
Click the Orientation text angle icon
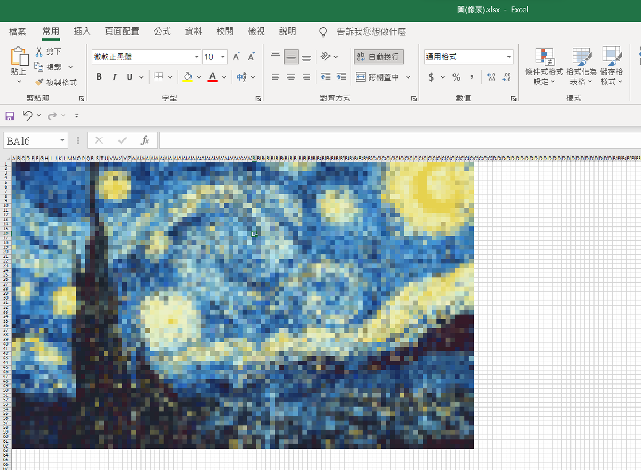(x=325, y=57)
